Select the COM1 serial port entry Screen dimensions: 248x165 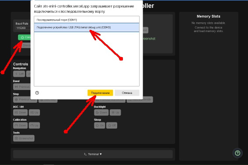click(86, 20)
